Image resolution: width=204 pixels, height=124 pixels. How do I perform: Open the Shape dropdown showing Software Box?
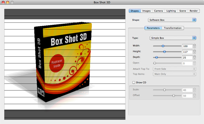[172, 20]
